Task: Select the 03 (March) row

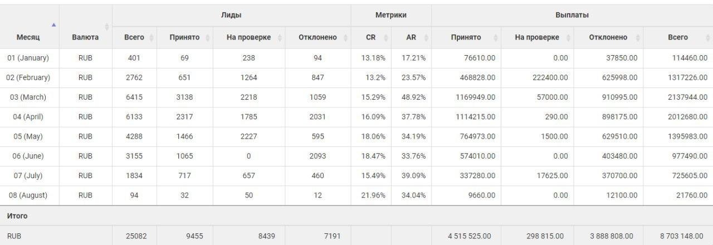Action: click(x=356, y=97)
